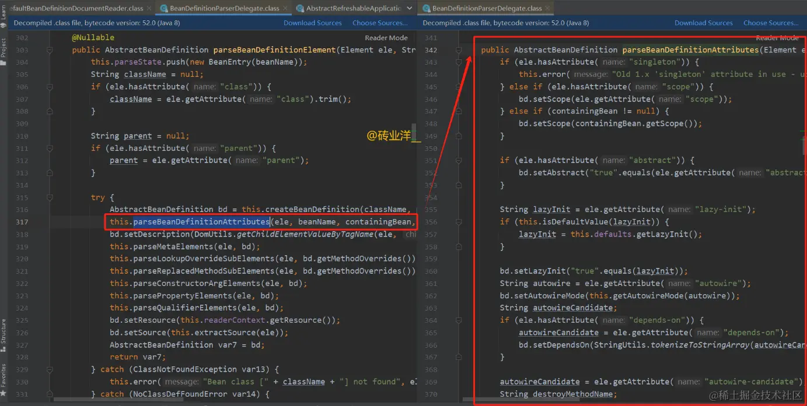
Task: Collapse method fold marker at line 342
Action: tap(459, 50)
